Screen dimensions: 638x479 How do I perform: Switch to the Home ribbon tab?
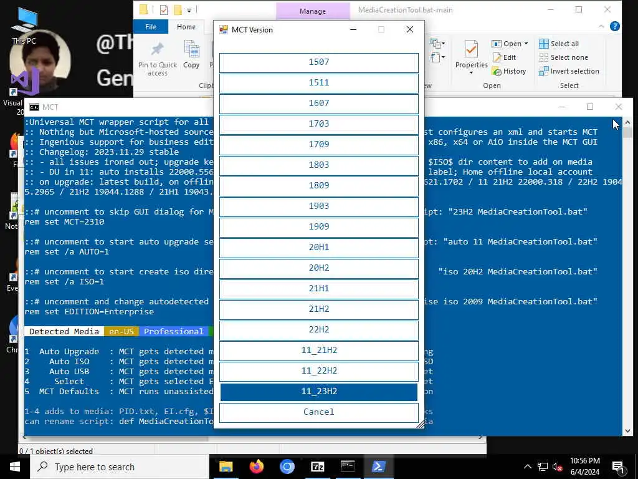point(186,27)
